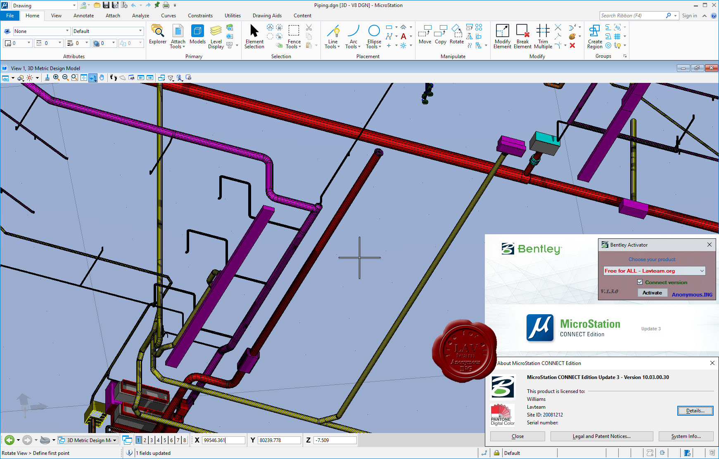Click Update View brush icon
This screenshot has height=459, width=719.
tap(47, 78)
